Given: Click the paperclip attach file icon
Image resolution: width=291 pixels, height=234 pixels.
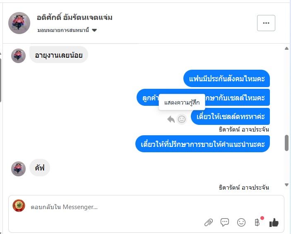Looking at the screenshot, I should click(x=208, y=223).
